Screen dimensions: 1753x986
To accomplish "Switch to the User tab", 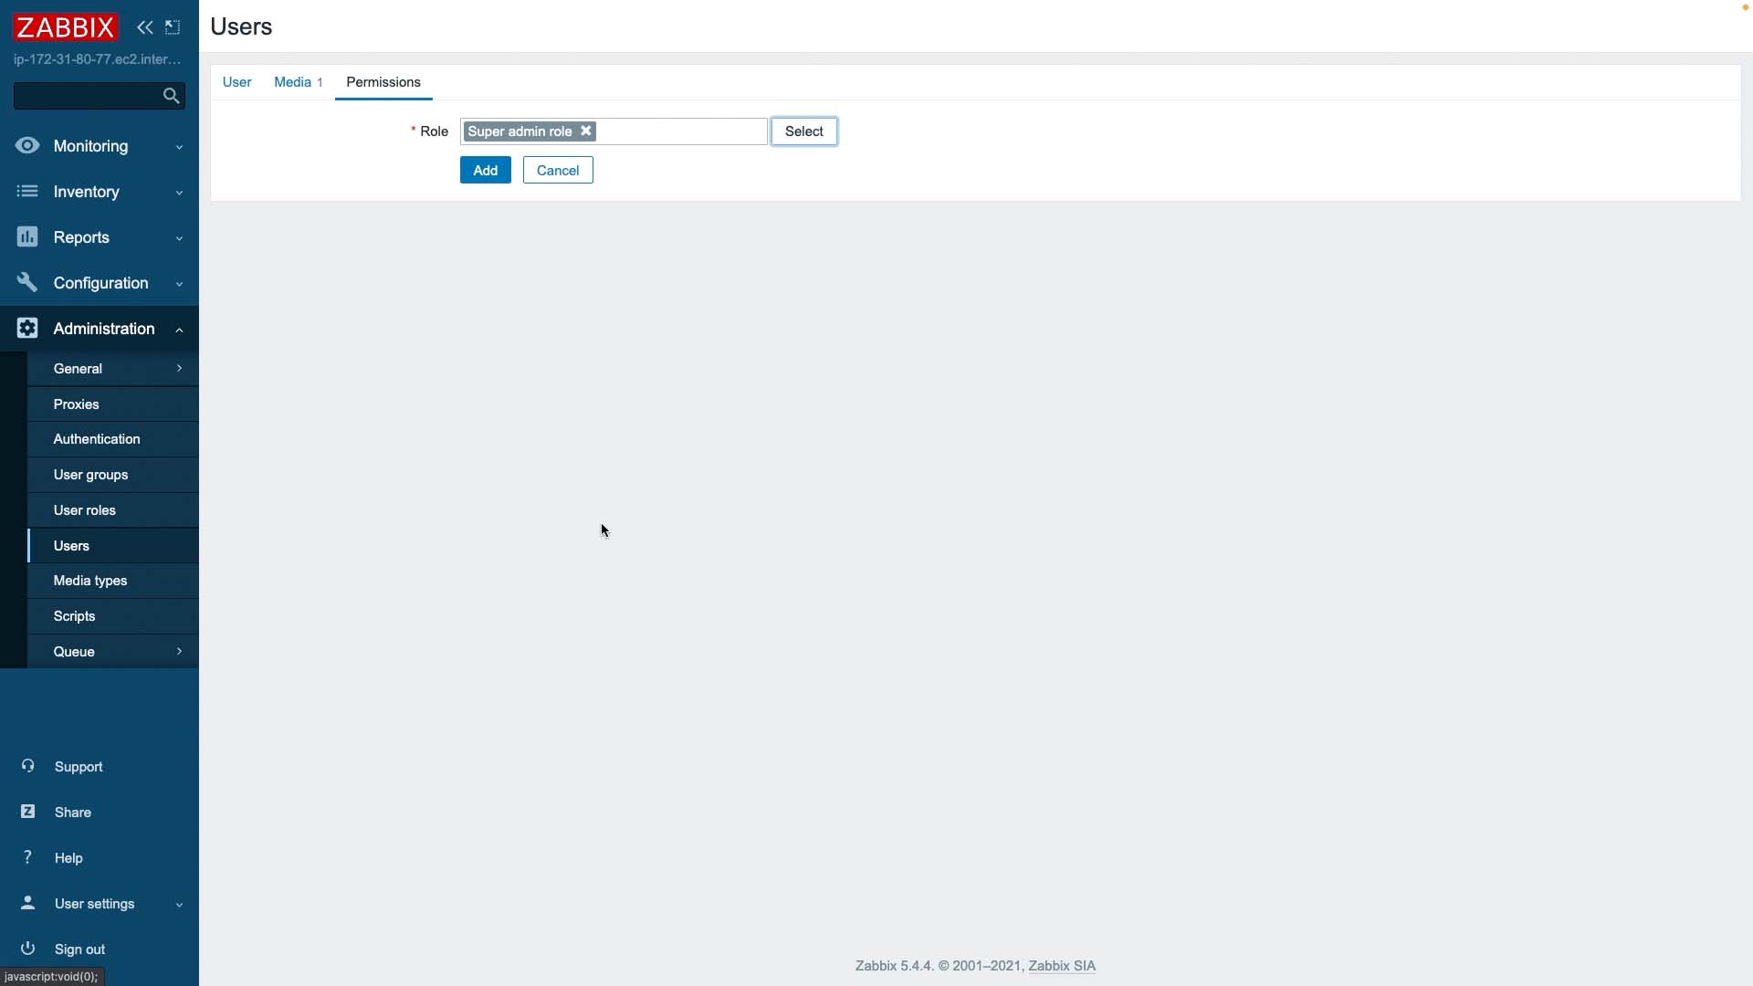I will [237, 80].
